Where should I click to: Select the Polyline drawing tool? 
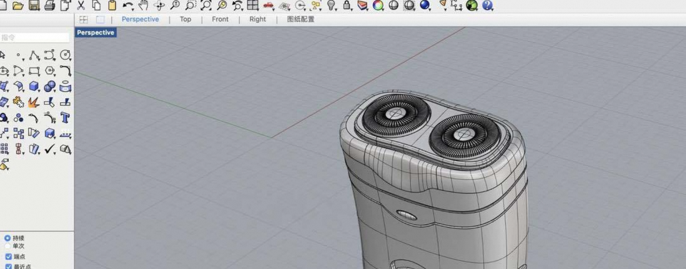(x=34, y=55)
